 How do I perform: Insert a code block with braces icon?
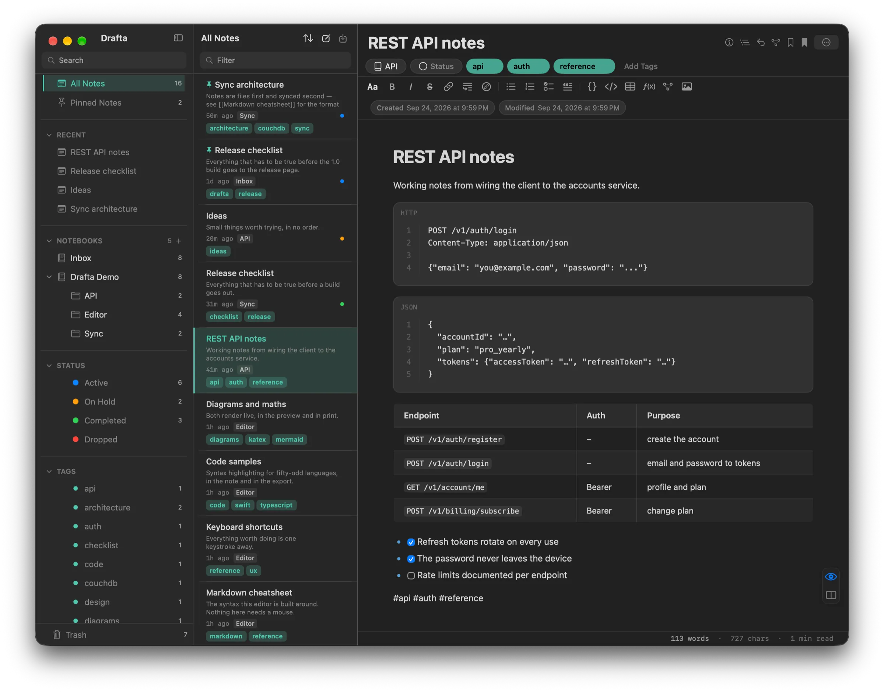(592, 87)
